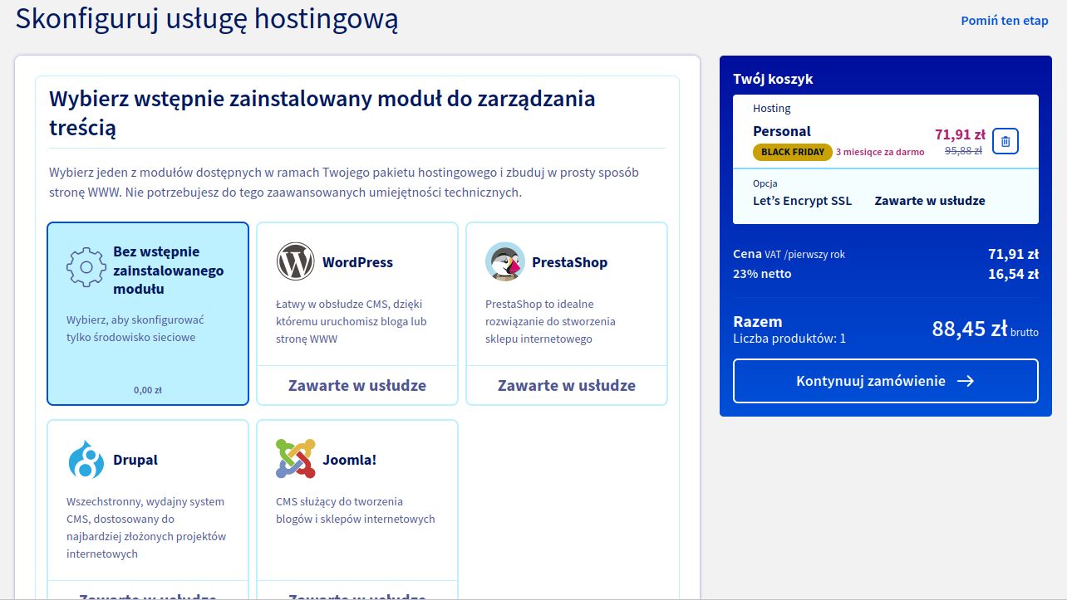Click the PrestaShop logo icon

505,261
